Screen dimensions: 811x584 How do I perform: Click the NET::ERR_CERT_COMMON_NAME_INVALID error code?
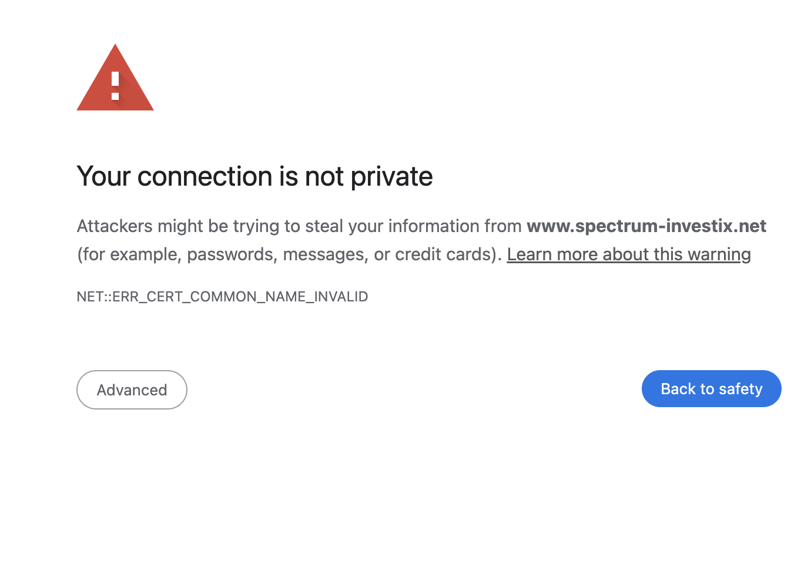(x=222, y=297)
